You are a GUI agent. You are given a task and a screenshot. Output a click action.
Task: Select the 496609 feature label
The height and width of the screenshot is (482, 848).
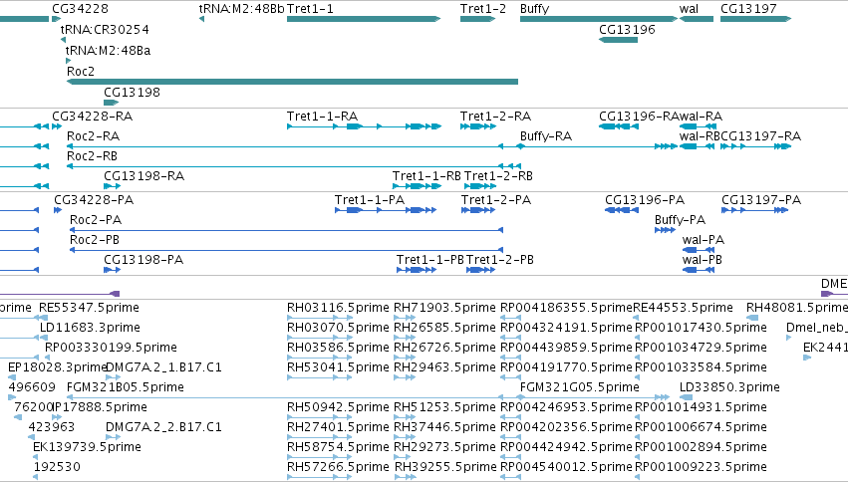pos(32,387)
